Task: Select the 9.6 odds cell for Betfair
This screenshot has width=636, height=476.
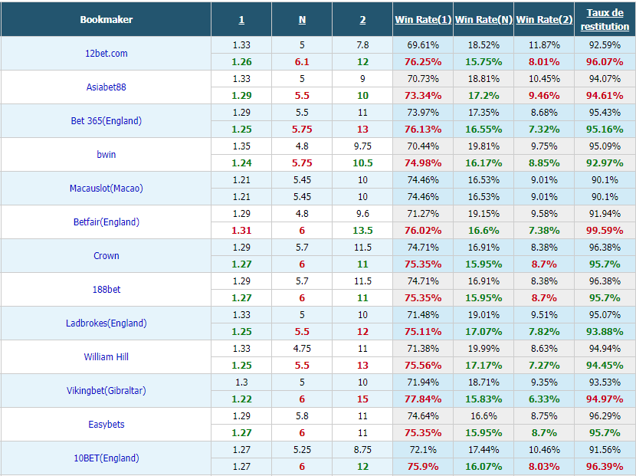Action: coord(362,213)
